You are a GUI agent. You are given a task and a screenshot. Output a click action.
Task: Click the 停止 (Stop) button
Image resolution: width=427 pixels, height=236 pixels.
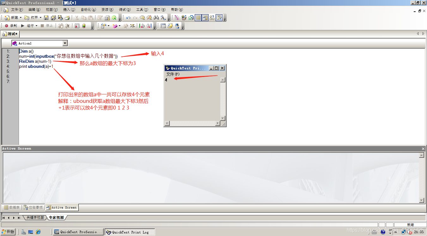tap(47, 26)
